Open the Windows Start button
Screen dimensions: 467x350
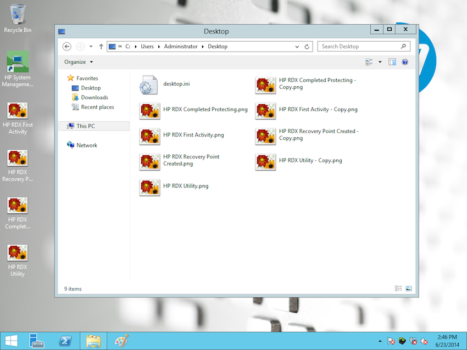pos(12,341)
